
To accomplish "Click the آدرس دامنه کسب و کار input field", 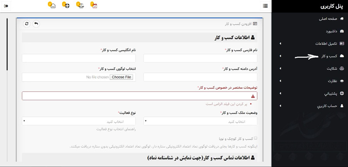I will tap(200, 77).
